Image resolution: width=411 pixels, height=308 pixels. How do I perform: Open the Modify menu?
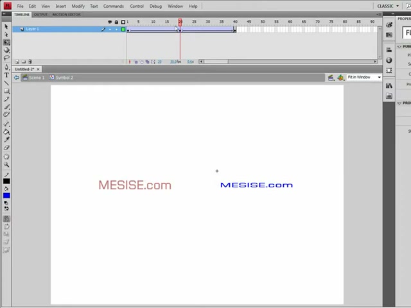(78, 6)
